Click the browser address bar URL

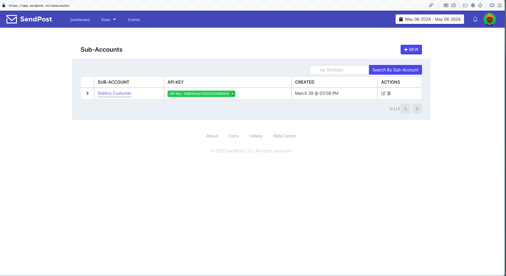(39, 6)
